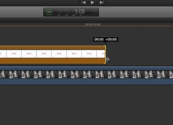Click the FR label under the timecode
This screenshot has height=125, width=173.
tap(81, 15)
